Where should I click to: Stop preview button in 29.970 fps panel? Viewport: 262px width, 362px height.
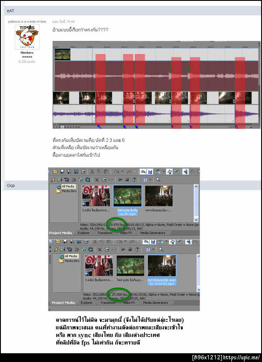(128, 180)
